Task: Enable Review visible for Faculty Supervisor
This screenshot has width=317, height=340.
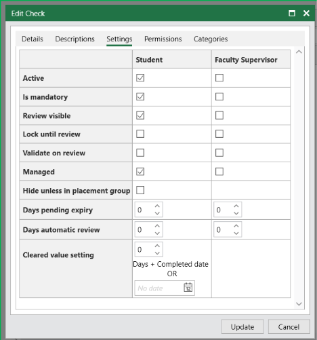Action: [219, 115]
